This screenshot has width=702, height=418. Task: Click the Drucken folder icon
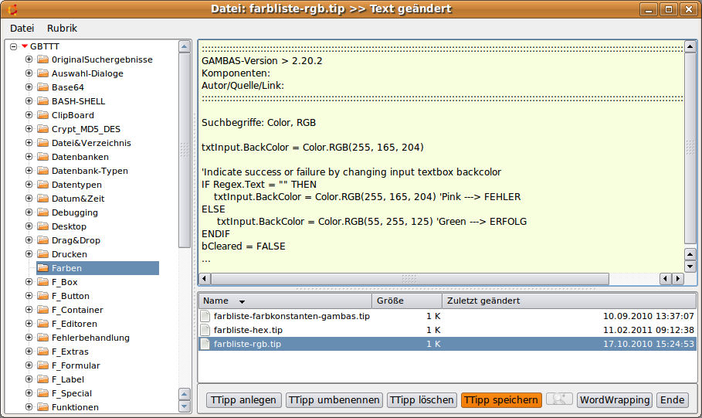(x=43, y=254)
